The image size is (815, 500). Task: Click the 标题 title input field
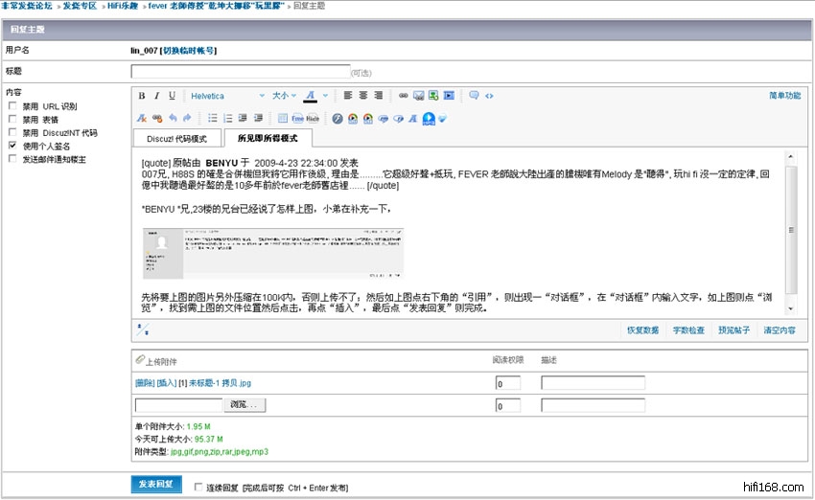(240, 71)
